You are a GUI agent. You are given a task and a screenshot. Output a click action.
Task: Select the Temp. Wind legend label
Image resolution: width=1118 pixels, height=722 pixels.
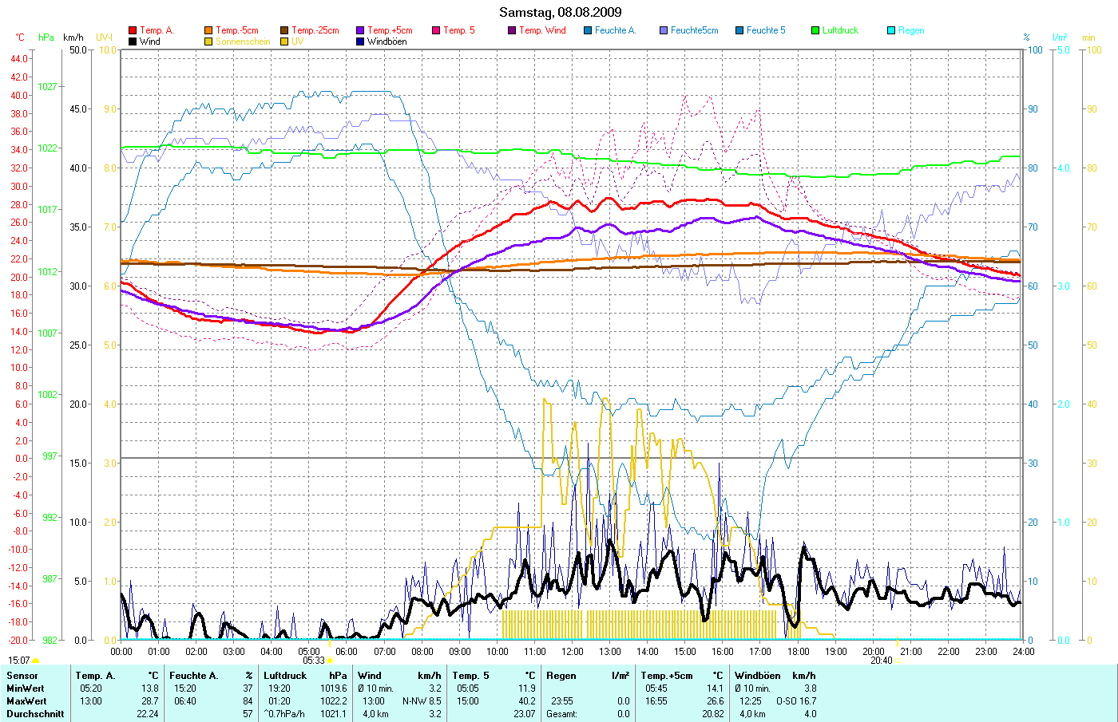pos(542,30)
